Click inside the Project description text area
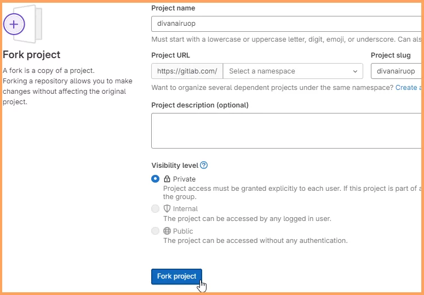 click(287, 131)
